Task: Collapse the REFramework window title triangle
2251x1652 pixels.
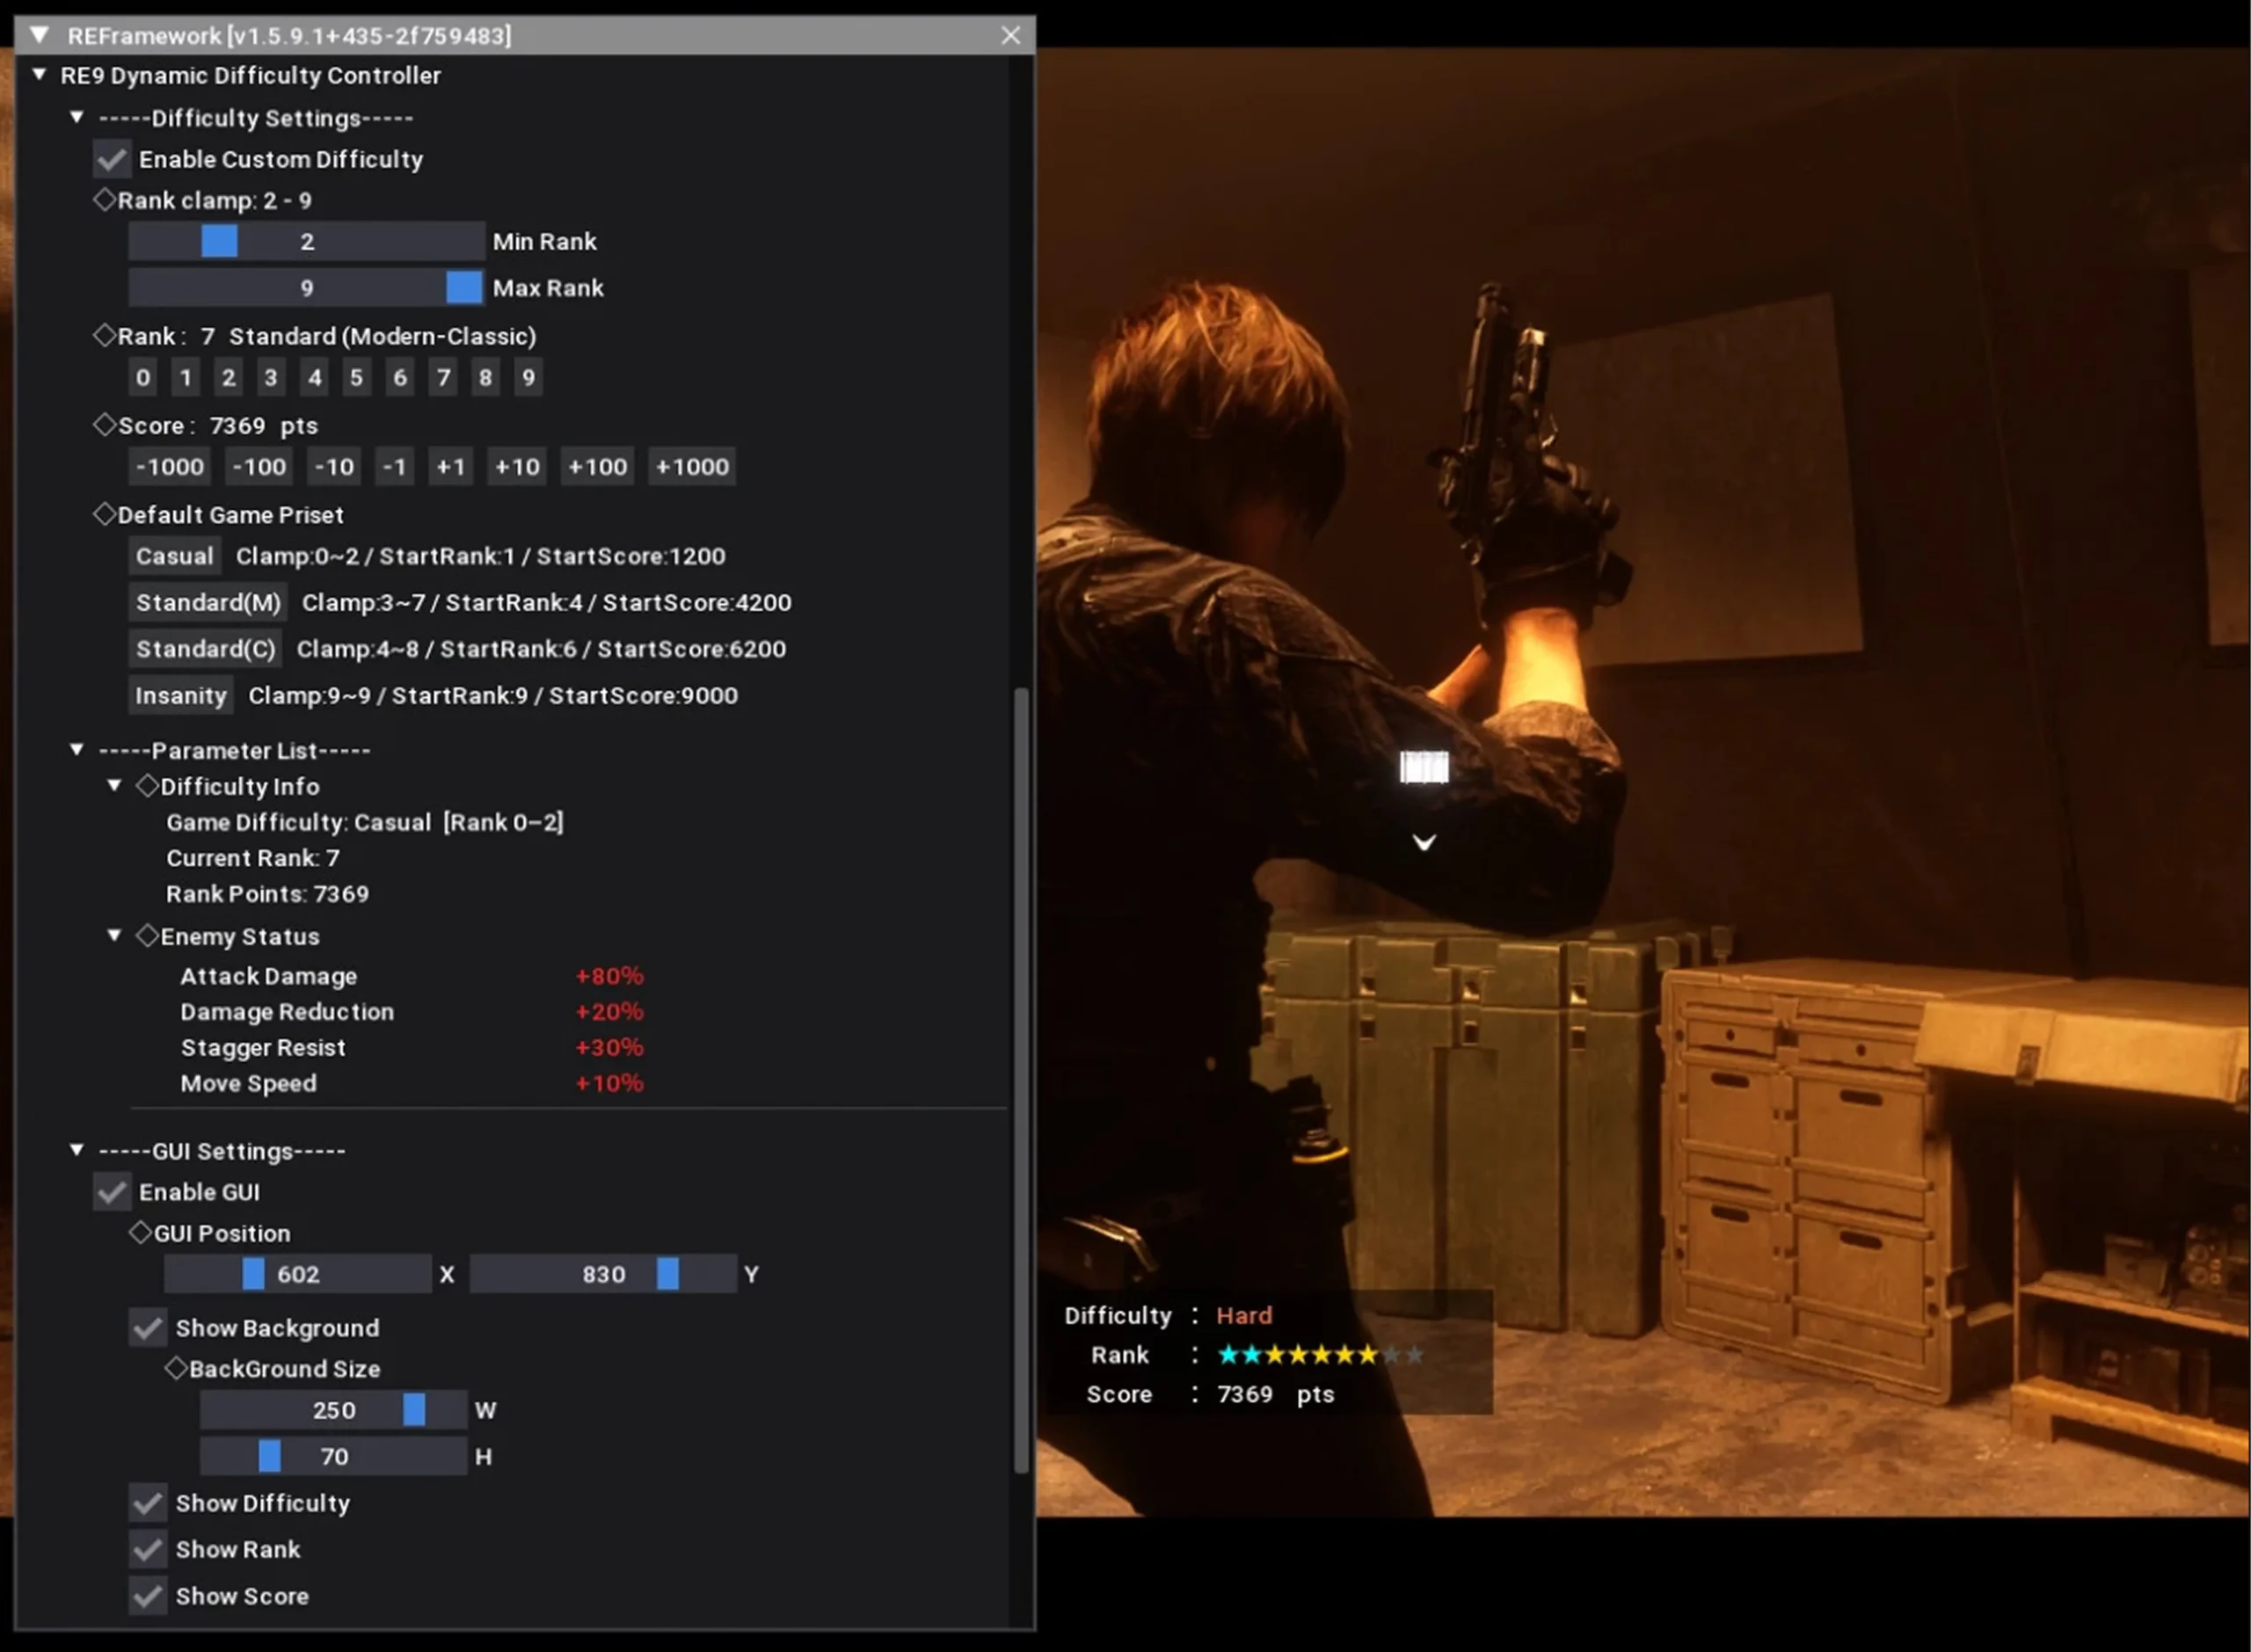Action: pos(39,35)
